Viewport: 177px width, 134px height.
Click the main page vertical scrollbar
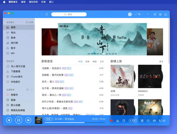169,41
